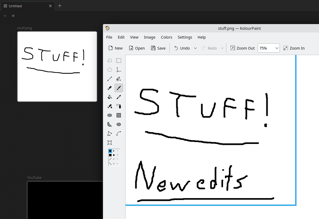Select the Line tool
Screen dimensions: 319x219
[109, 79]
